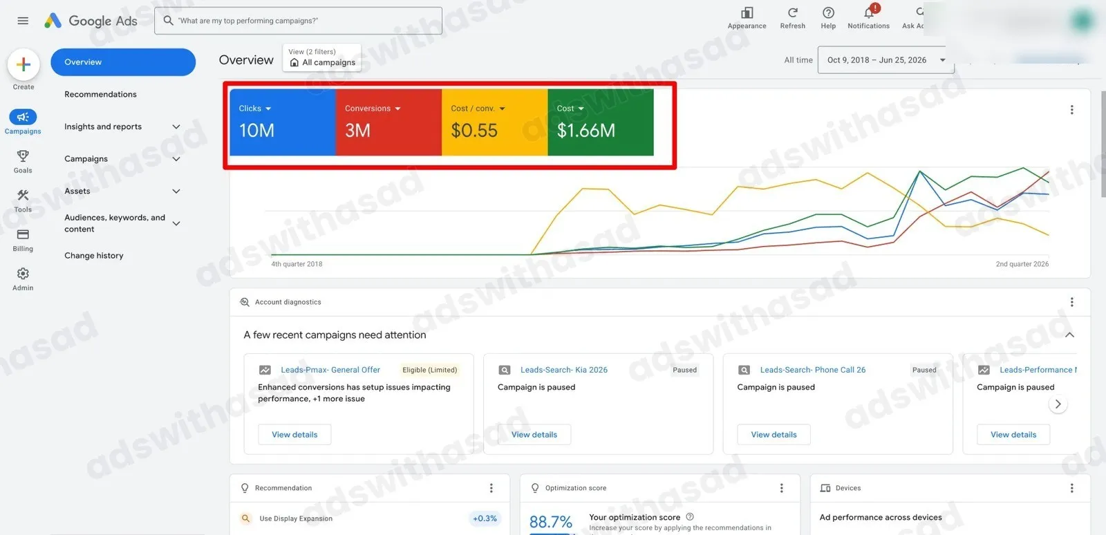Show next campaign cards with arrow
1106x535 pixels.
tap(1058, 404)
